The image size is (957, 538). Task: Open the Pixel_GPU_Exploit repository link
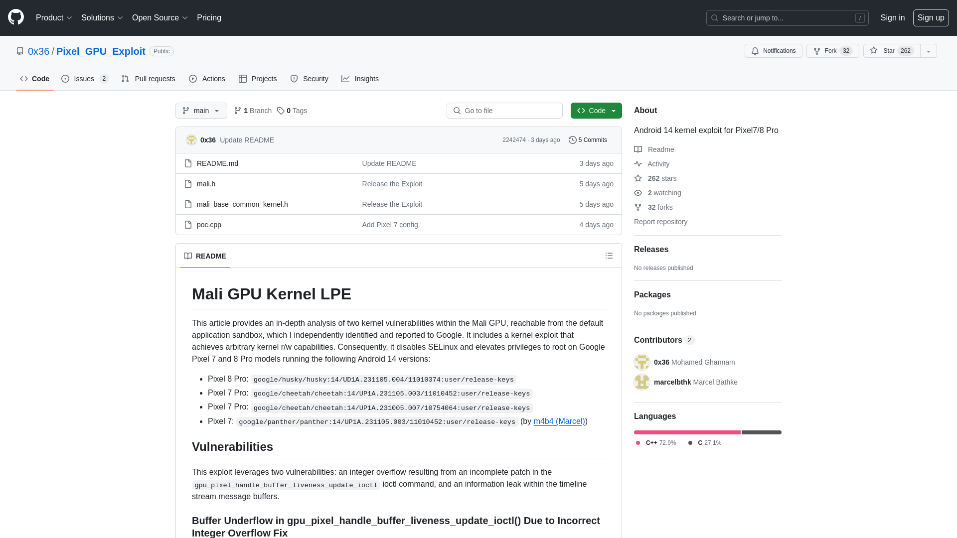pos(101,51)
